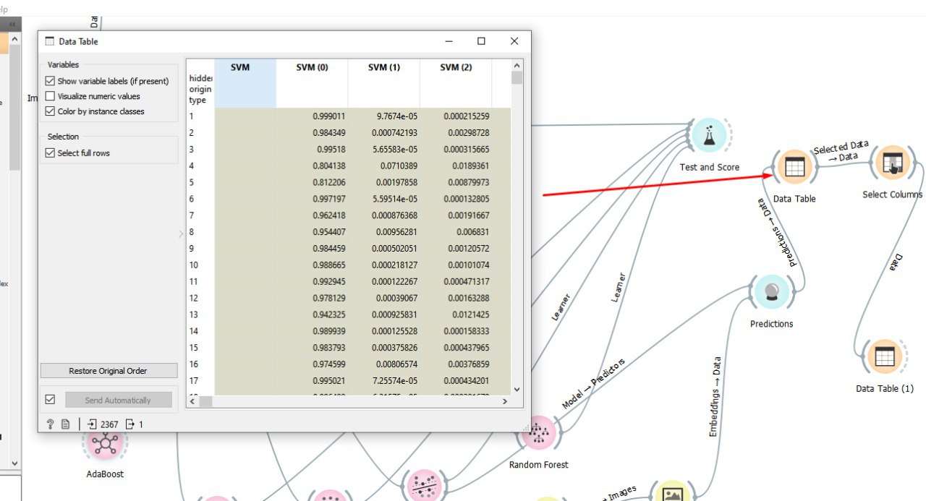Click the horizontal scrollbar thumb
Viewport: 926px width, 501px height.
point(206,401)
